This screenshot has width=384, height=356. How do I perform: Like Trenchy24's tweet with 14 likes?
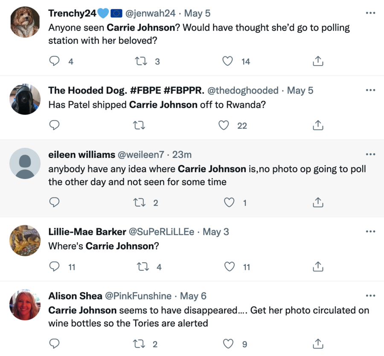click(228, 61)
